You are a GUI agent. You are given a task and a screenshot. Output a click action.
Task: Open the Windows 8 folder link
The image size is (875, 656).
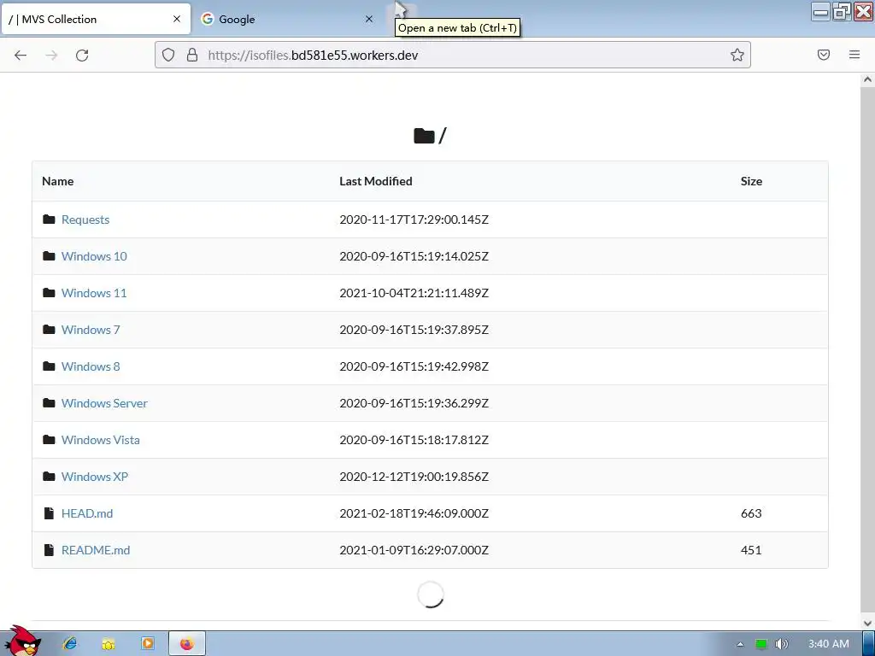(91, 367)
